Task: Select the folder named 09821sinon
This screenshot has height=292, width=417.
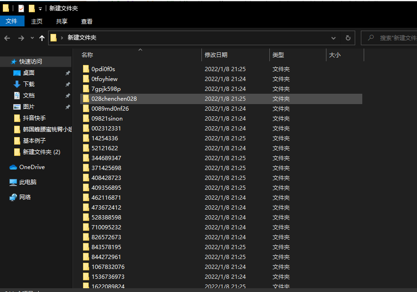Action: (107, 119)
